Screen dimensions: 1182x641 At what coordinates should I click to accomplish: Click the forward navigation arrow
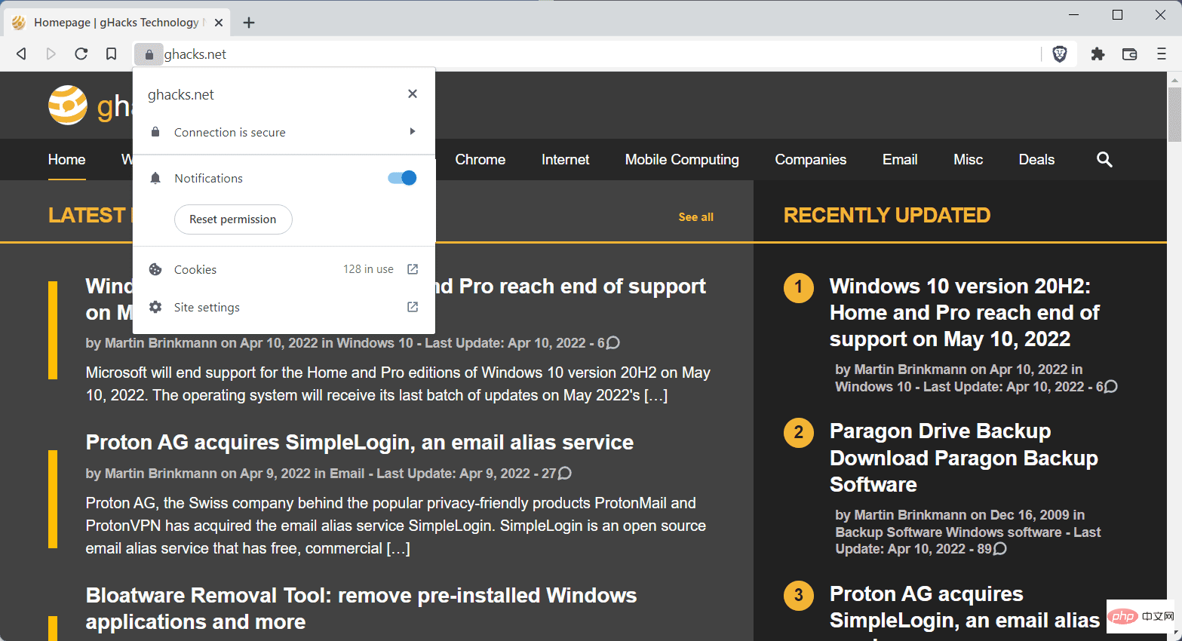[51, 54]
